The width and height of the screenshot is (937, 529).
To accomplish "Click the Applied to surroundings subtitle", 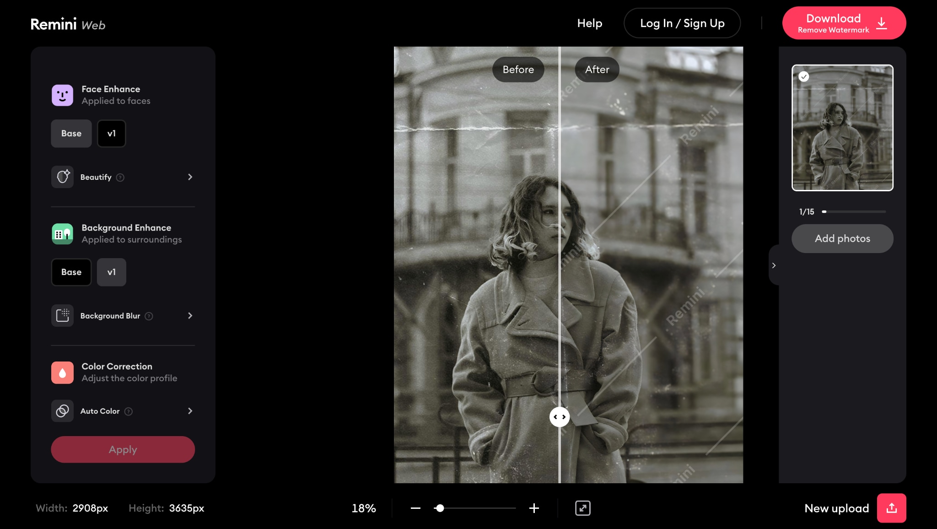I will [132, 240].
